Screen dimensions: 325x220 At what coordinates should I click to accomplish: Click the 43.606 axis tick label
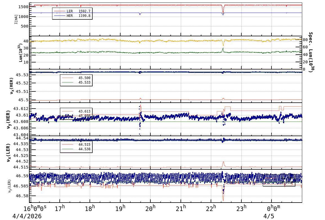click(21, 128)
